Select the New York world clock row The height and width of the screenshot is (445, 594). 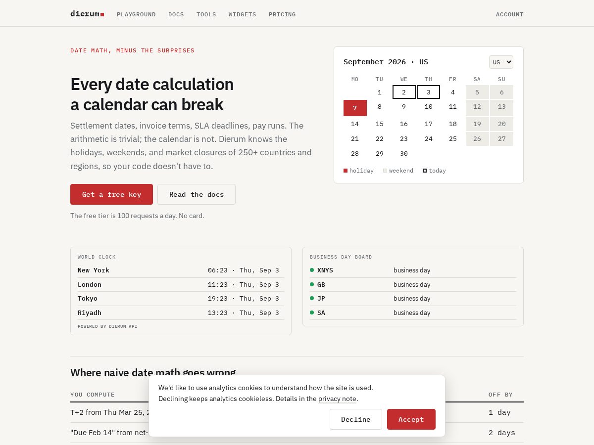coord(181,270)
